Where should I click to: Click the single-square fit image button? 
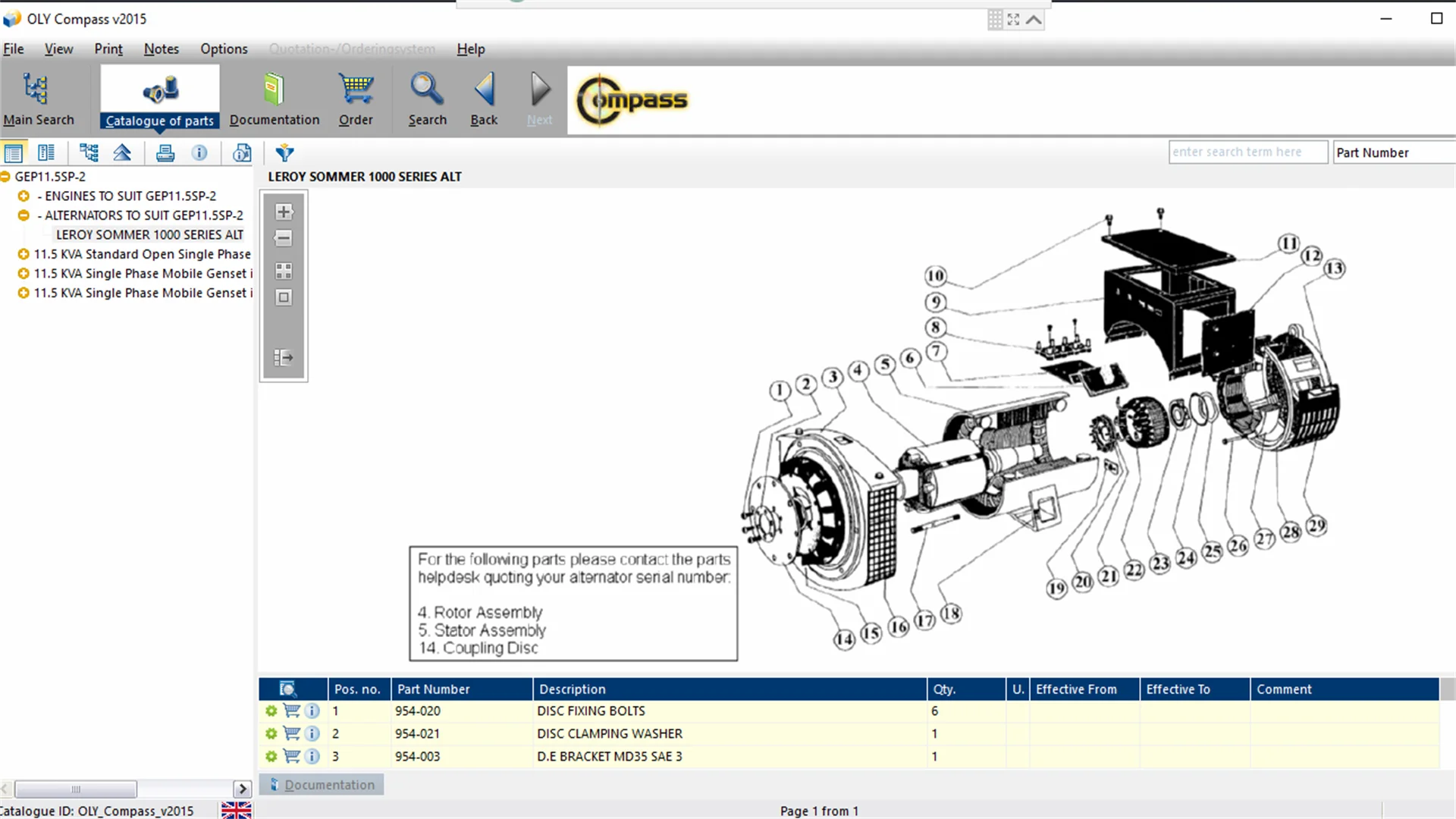pyautogui.click(x=284, y=297)
